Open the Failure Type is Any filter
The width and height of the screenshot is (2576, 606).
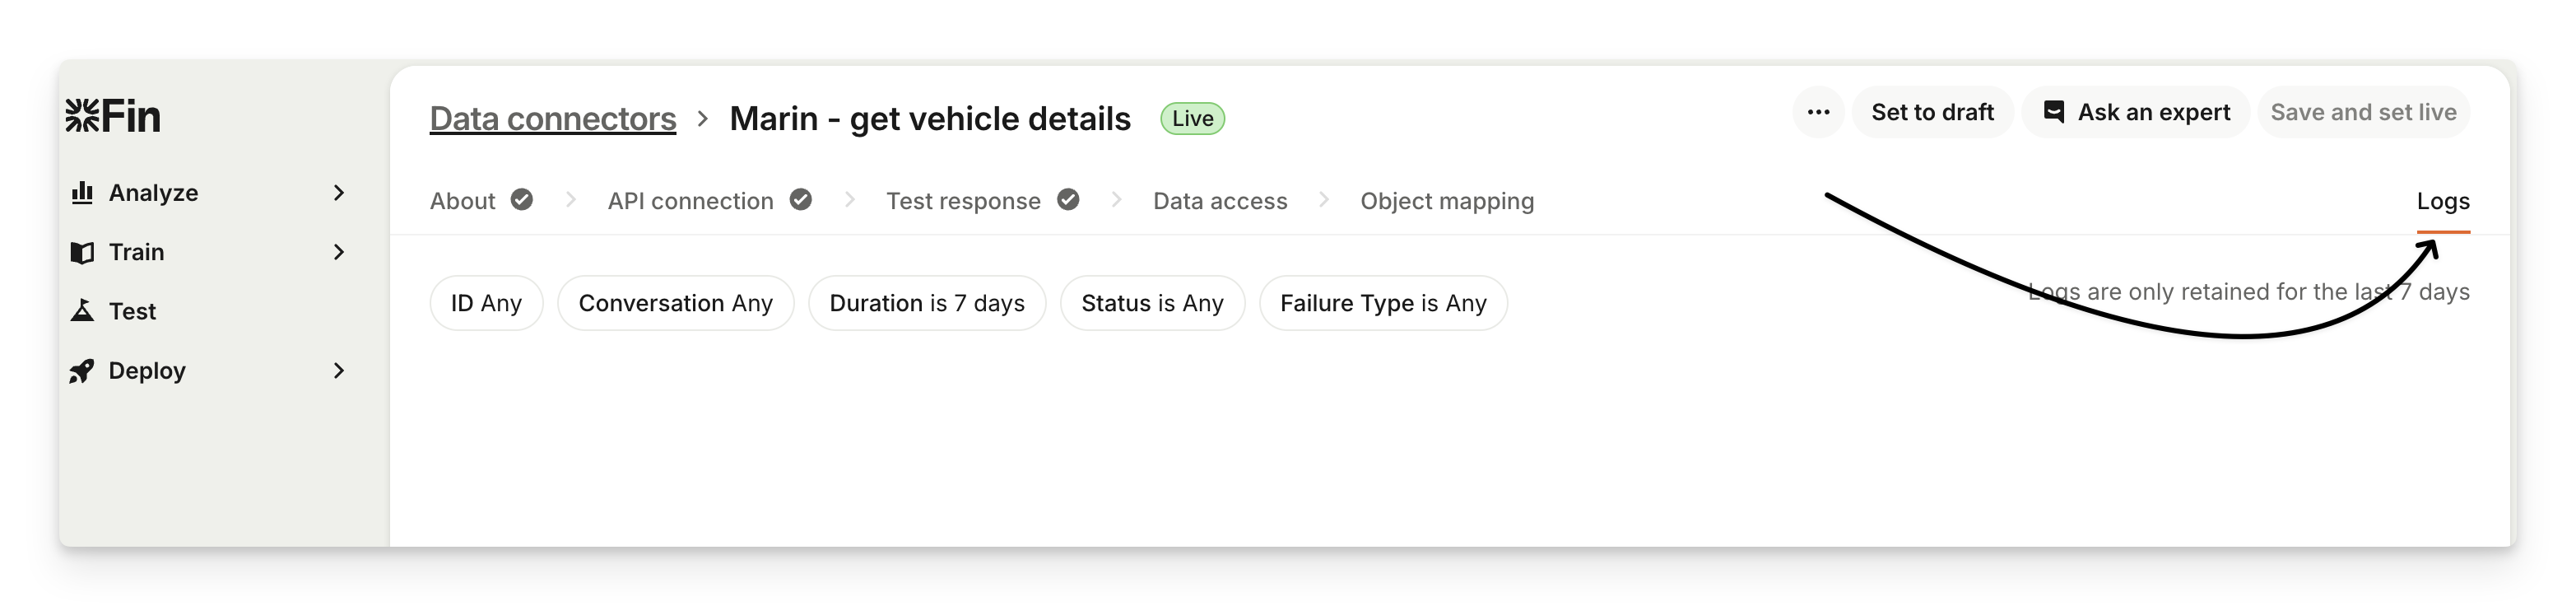pos(1383,303)
